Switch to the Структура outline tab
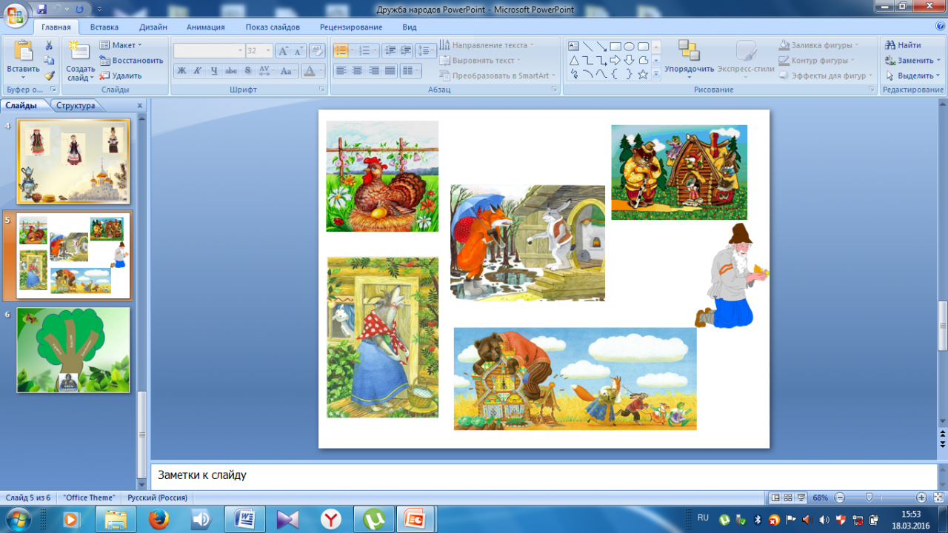The image size is (948, 533). pyautogui.click(x=76, y=106)
